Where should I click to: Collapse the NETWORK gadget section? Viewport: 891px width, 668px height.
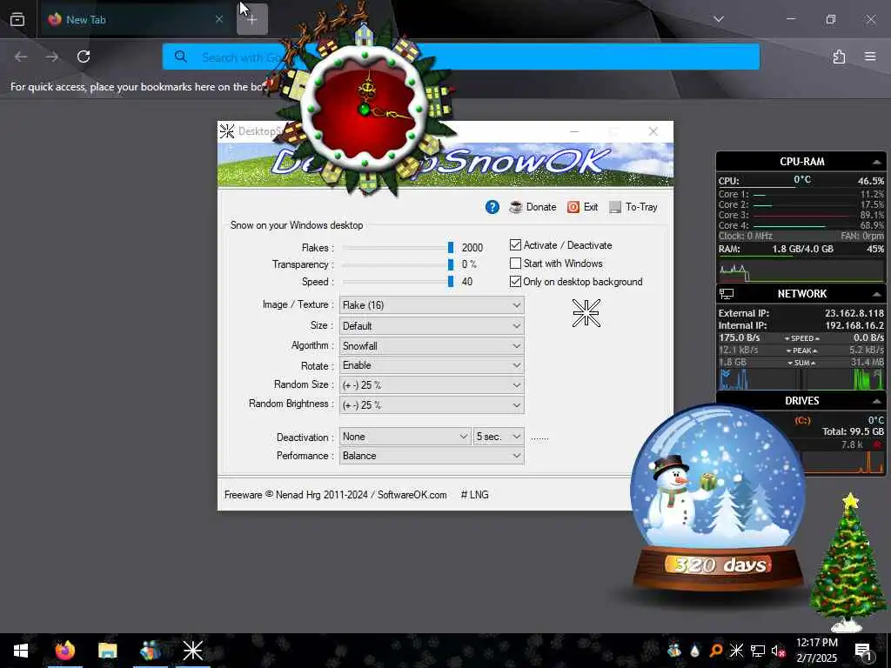pos(877,294)
